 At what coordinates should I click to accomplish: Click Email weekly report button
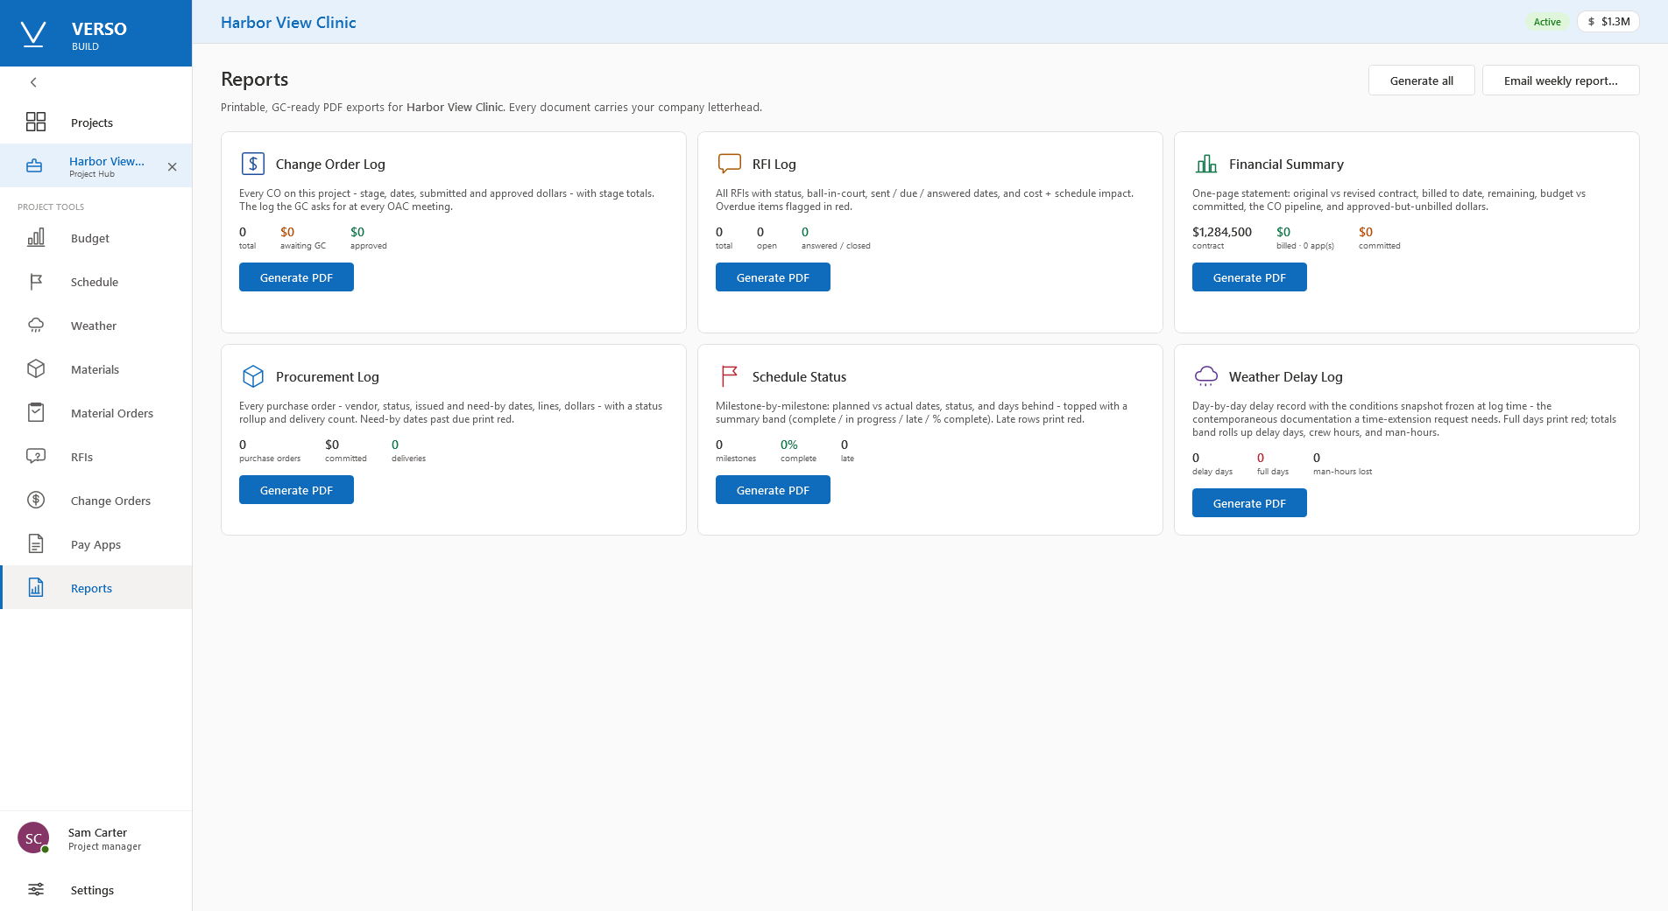1560,81
